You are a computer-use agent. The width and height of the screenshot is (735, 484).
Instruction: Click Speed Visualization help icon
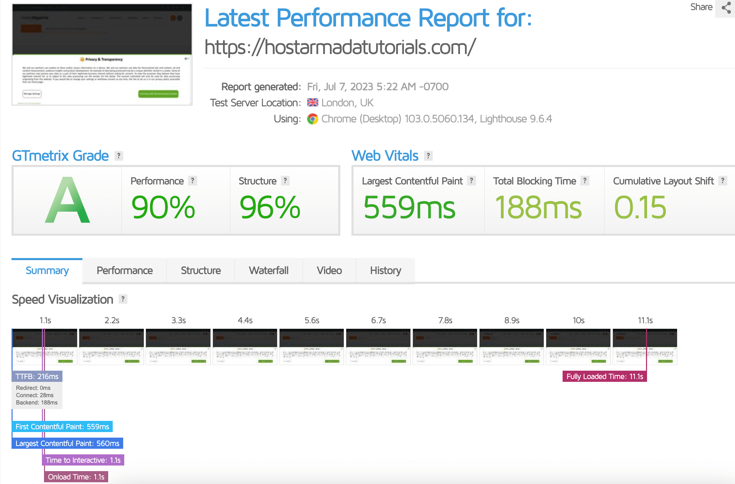click(x=123, y=299)
